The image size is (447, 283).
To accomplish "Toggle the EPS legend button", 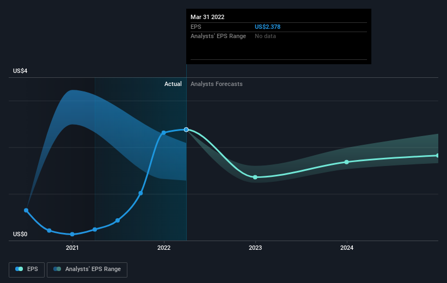I will (x=27, y=269).
